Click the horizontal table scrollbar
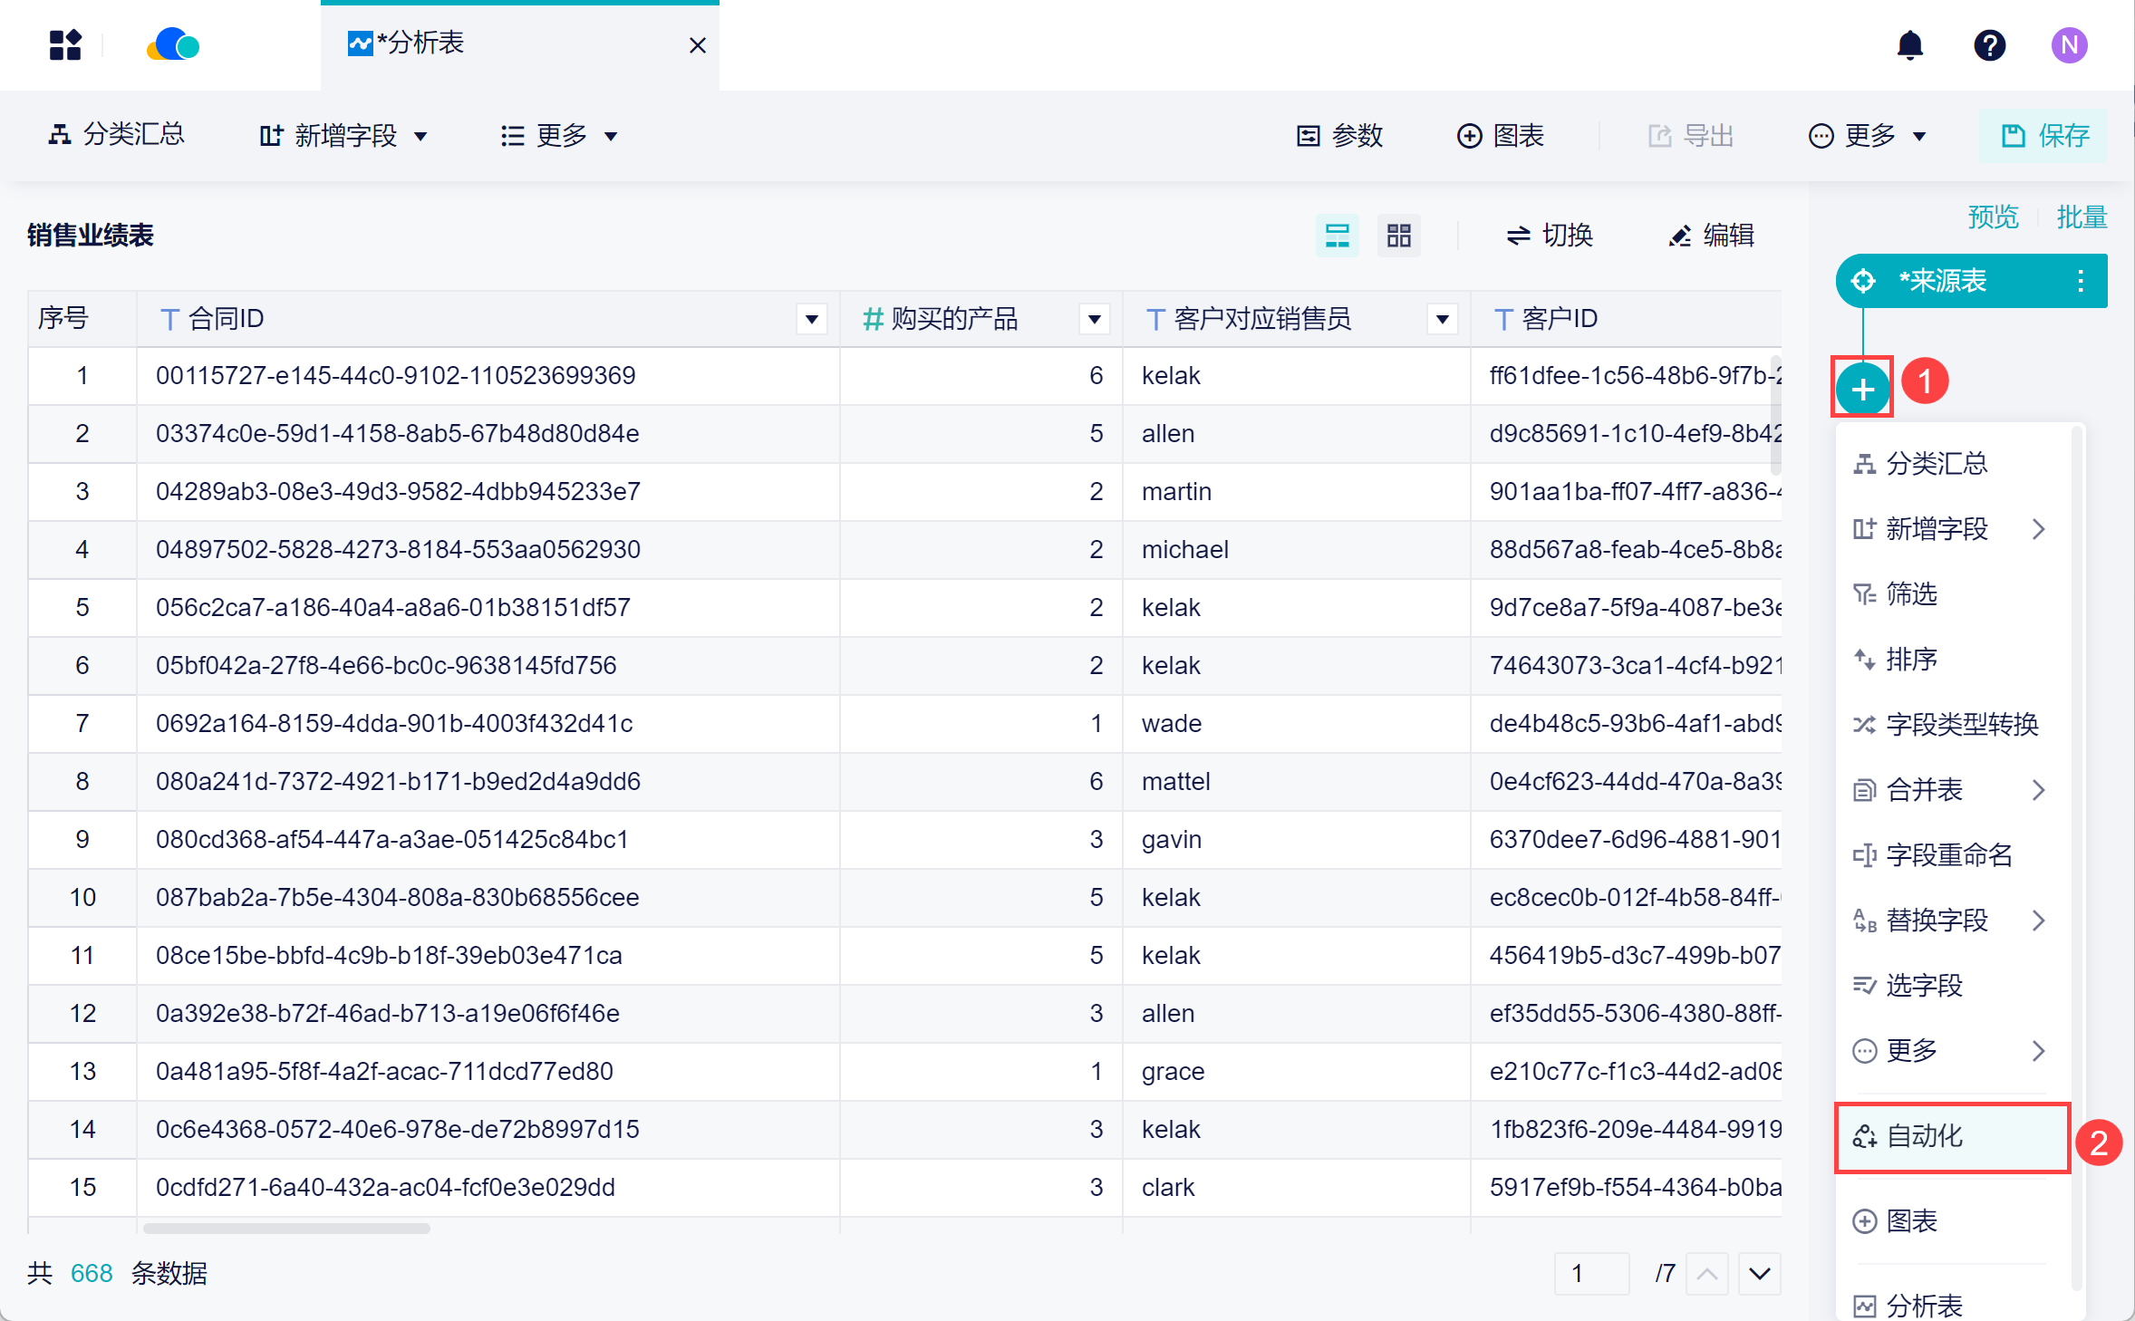 pyautogui.click(x=286, y=1229)
